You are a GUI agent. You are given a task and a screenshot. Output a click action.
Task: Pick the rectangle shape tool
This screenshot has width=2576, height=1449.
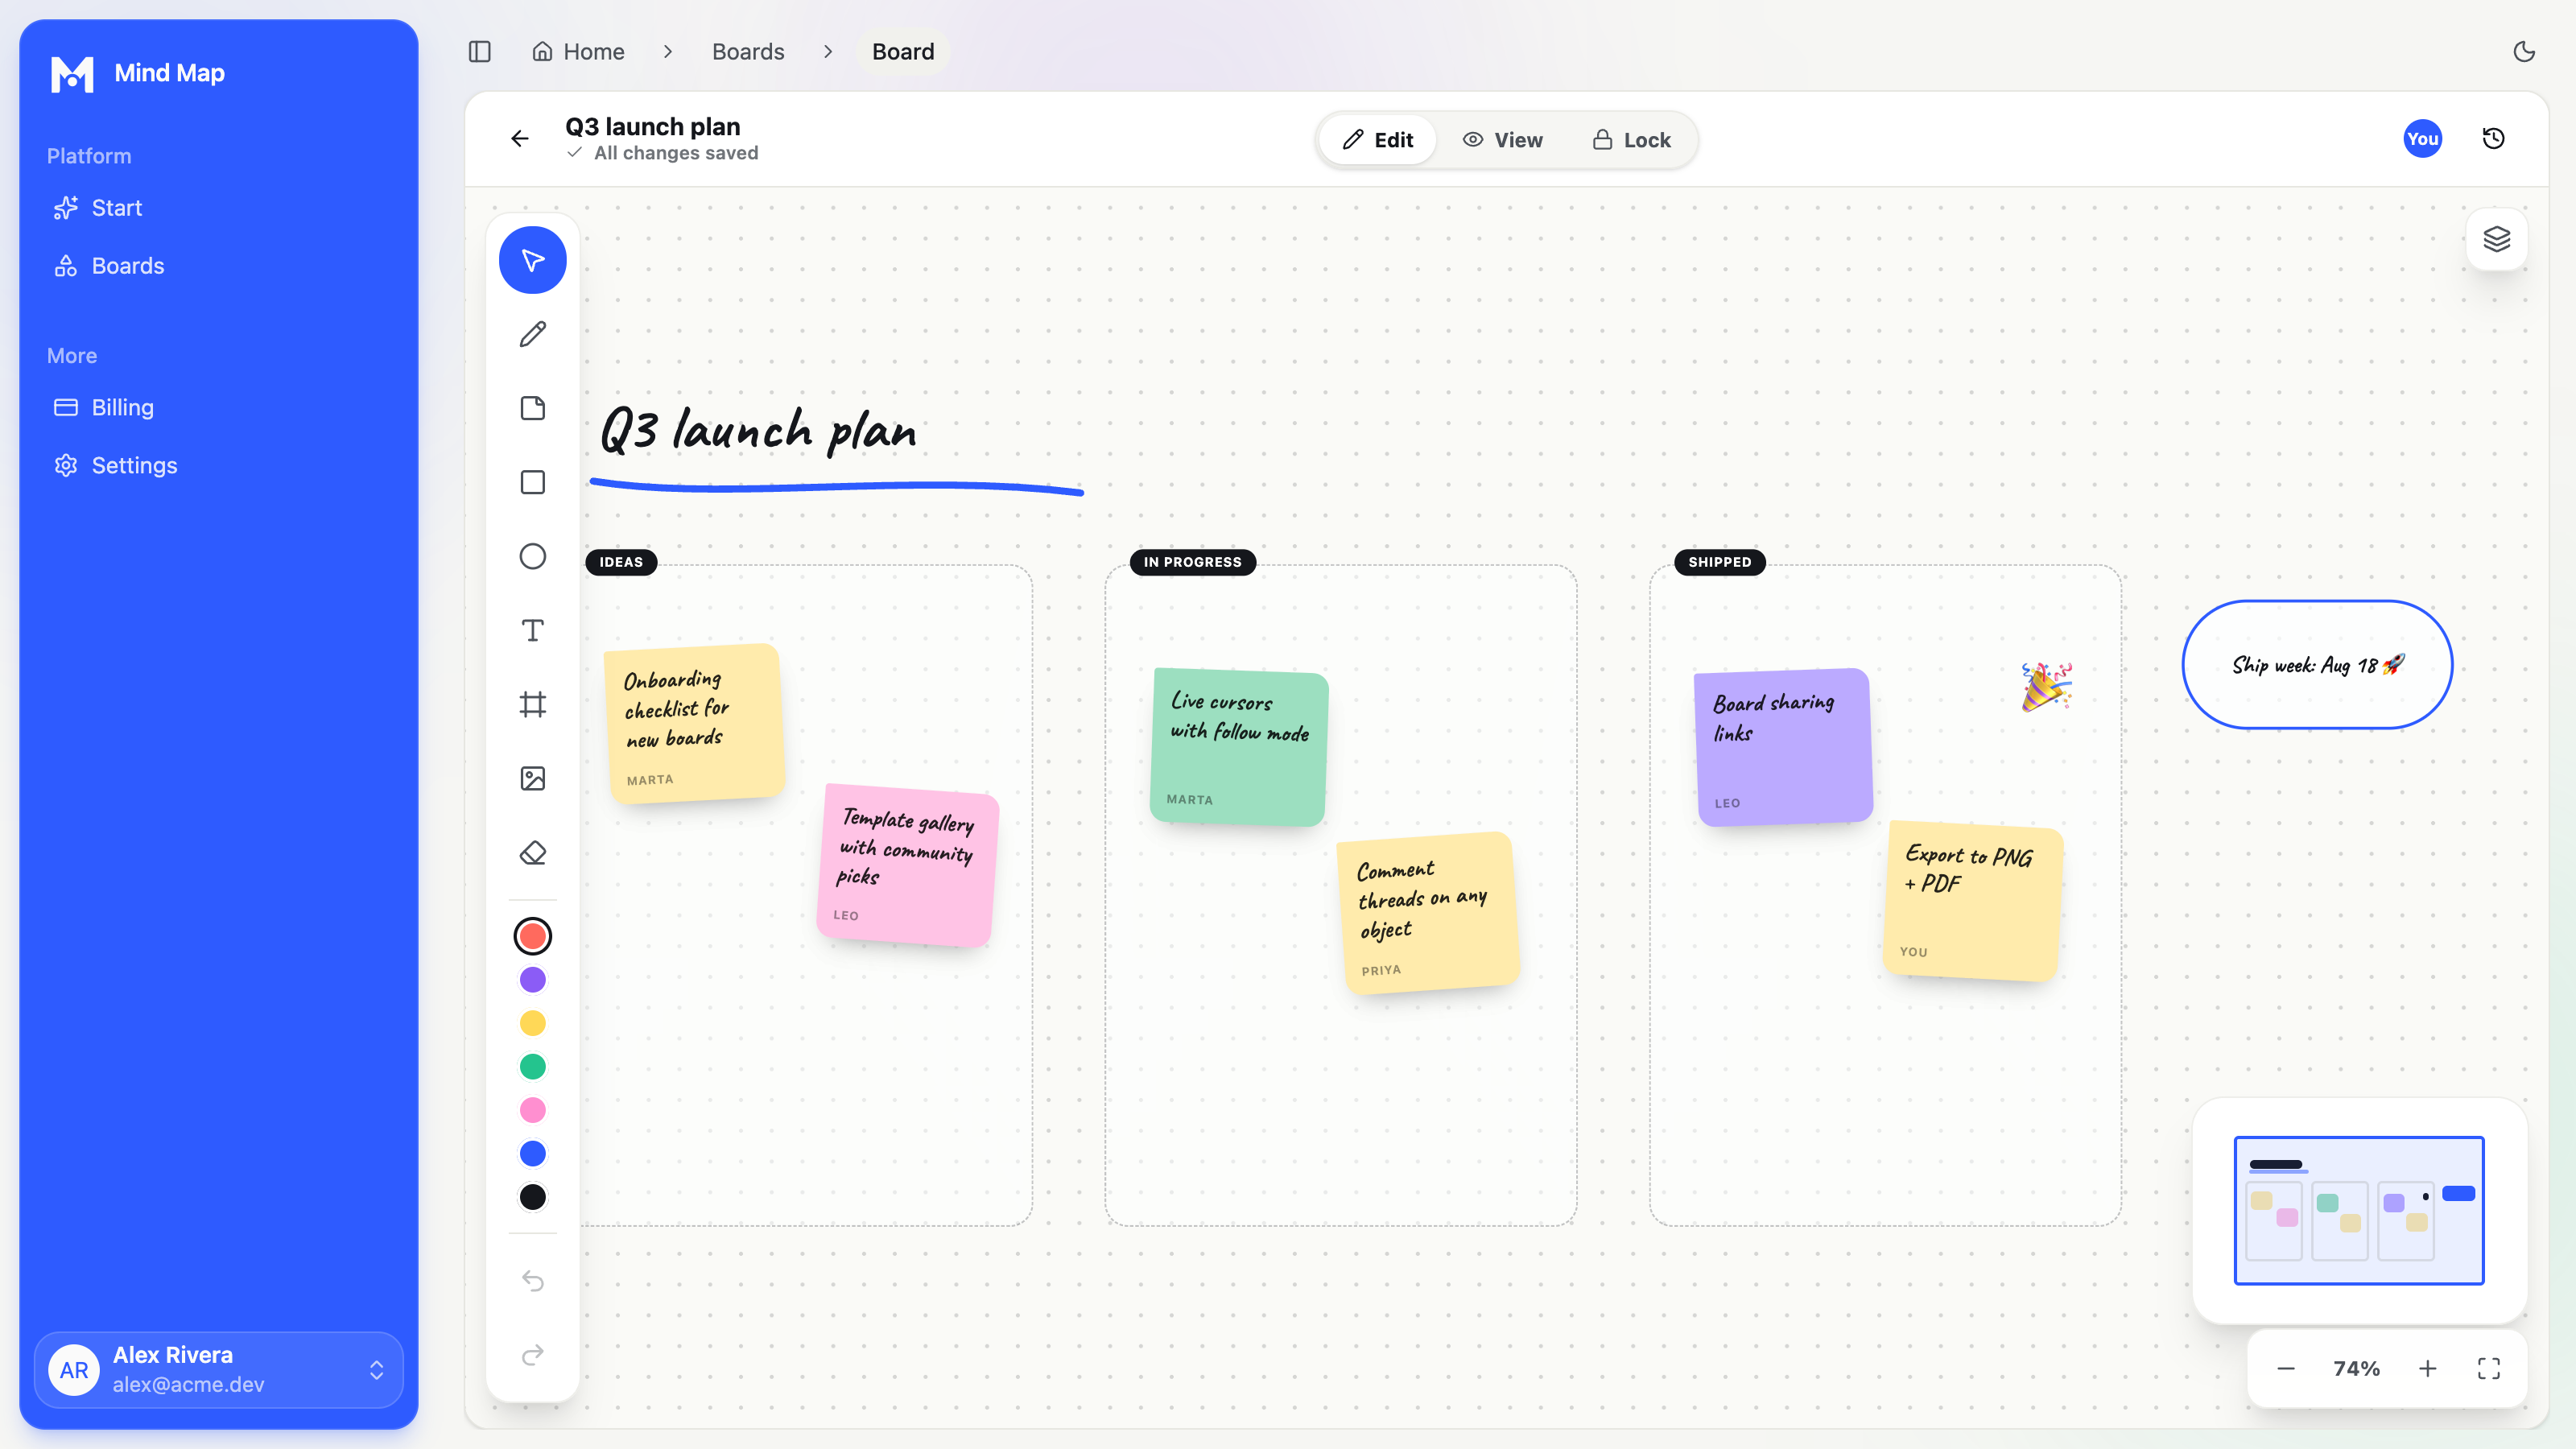click(x=533, y=483)
